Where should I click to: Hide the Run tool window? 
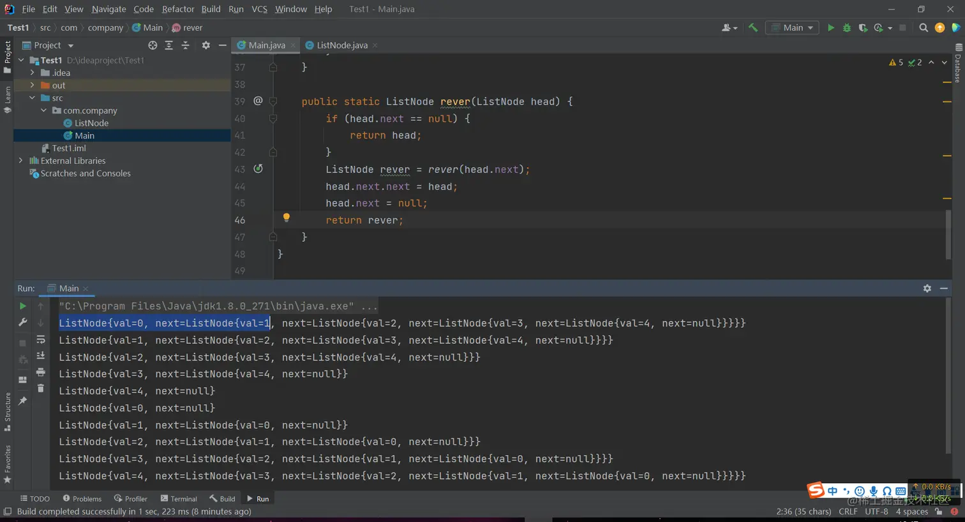tap(944, 288)
